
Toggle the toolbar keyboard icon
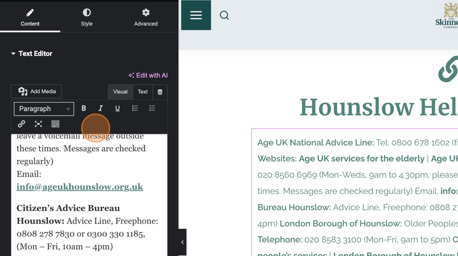[55, 124]
